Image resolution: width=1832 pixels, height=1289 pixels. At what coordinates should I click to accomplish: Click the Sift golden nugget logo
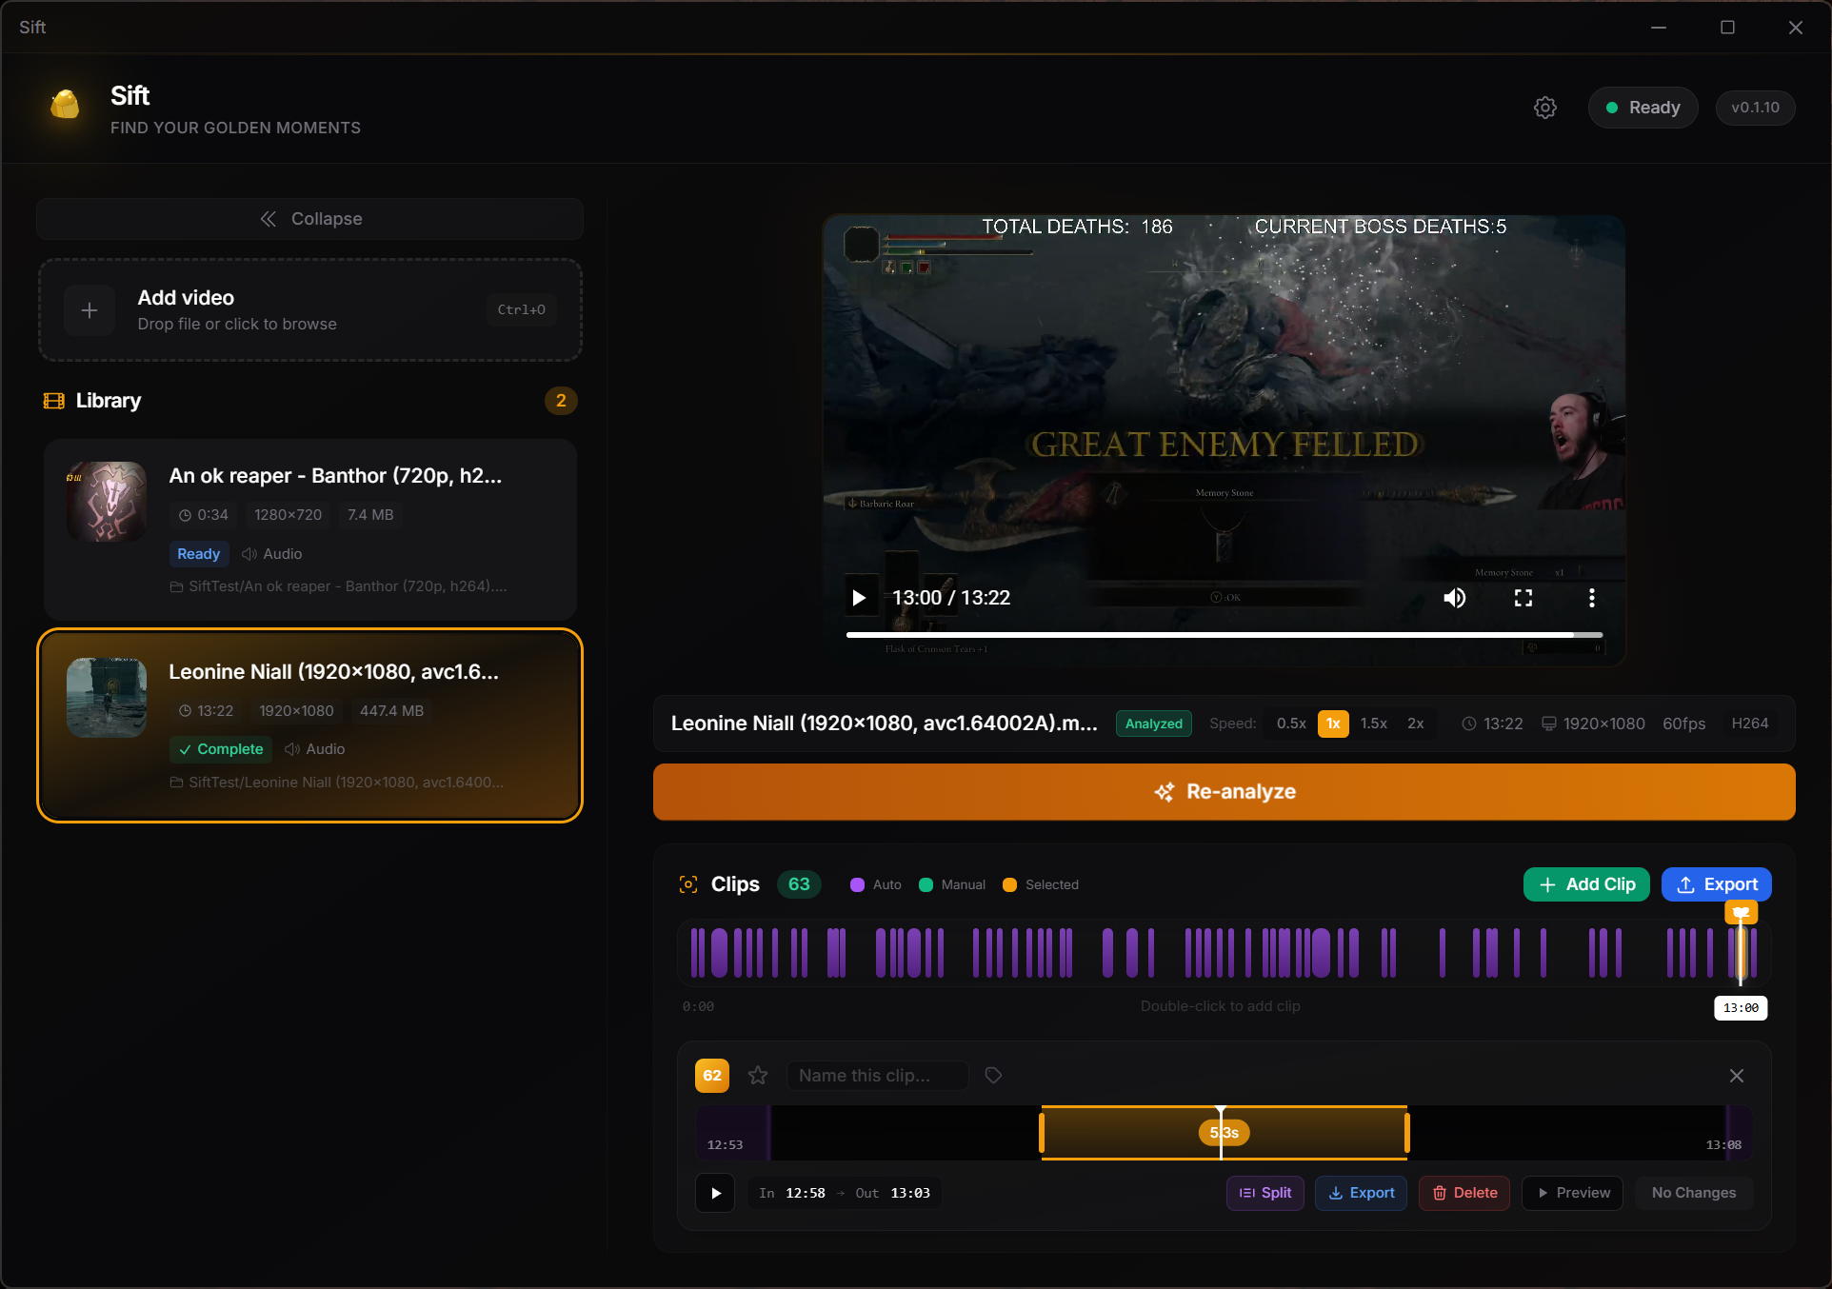tap(64, 106)
